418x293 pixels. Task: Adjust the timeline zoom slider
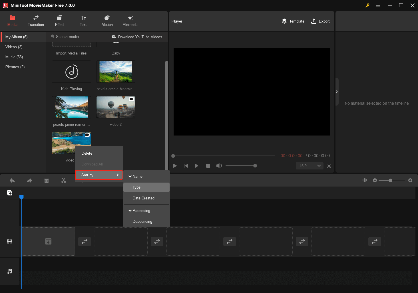point(392,180)
